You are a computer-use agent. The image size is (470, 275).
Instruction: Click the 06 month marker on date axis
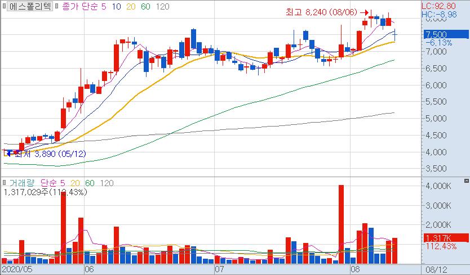tap(89, 269)
